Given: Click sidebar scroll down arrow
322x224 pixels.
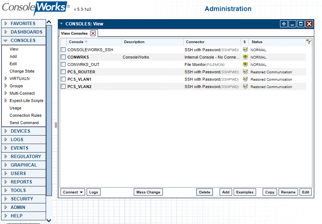Looking at the screenshot, I should [49, 221].
